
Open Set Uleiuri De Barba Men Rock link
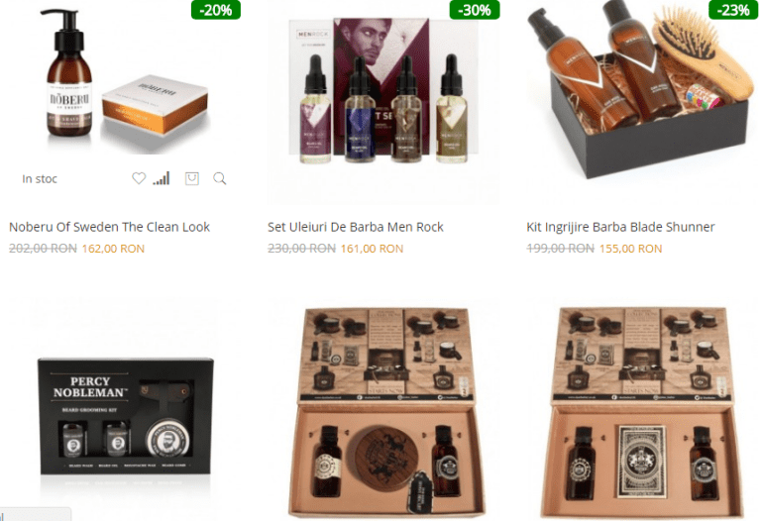[x=356, y=227]
